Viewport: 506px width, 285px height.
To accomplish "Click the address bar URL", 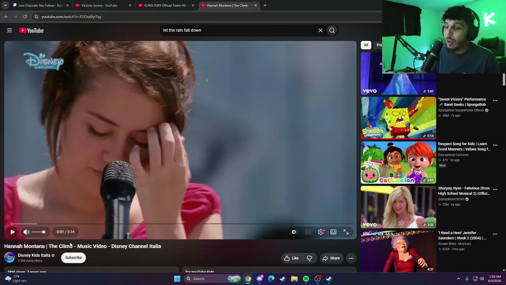I will tap(71, 17).
